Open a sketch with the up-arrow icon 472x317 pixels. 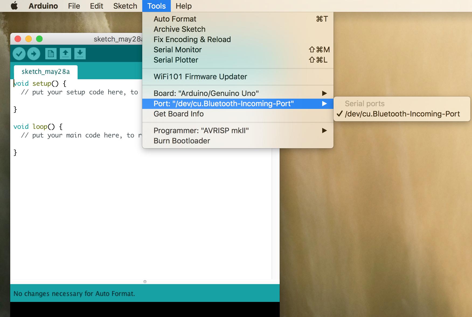[65, 53]
